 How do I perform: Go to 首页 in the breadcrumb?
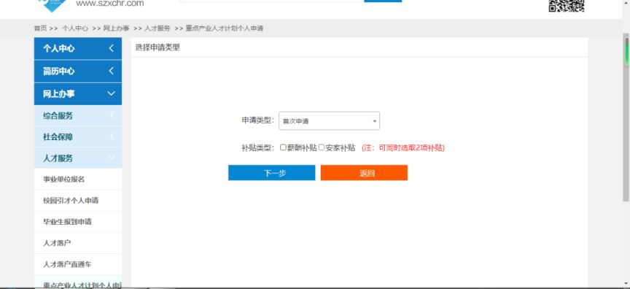pyautogui.click(x=40, y=28)
